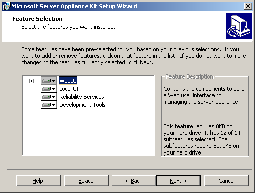Select the Development Tools feature
This screenshot has width=255, height=193.
click(82, 105)
